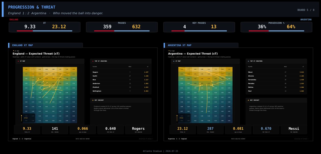Click the Argentina attack direction arrow icon

pyautogui.click(x=177, y=118)
